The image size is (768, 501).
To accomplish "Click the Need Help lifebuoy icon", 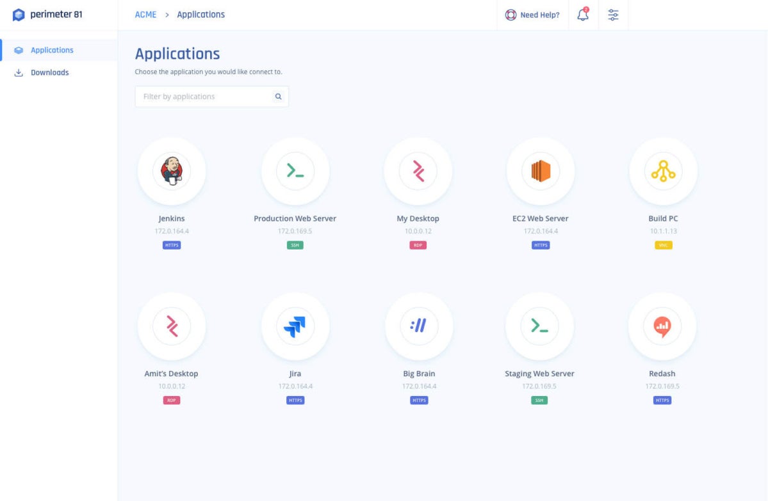I will (511, 15).
